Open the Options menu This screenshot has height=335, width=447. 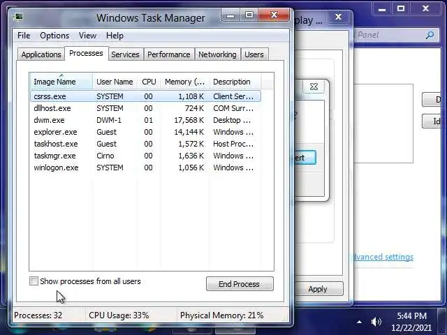pos(54,36)
